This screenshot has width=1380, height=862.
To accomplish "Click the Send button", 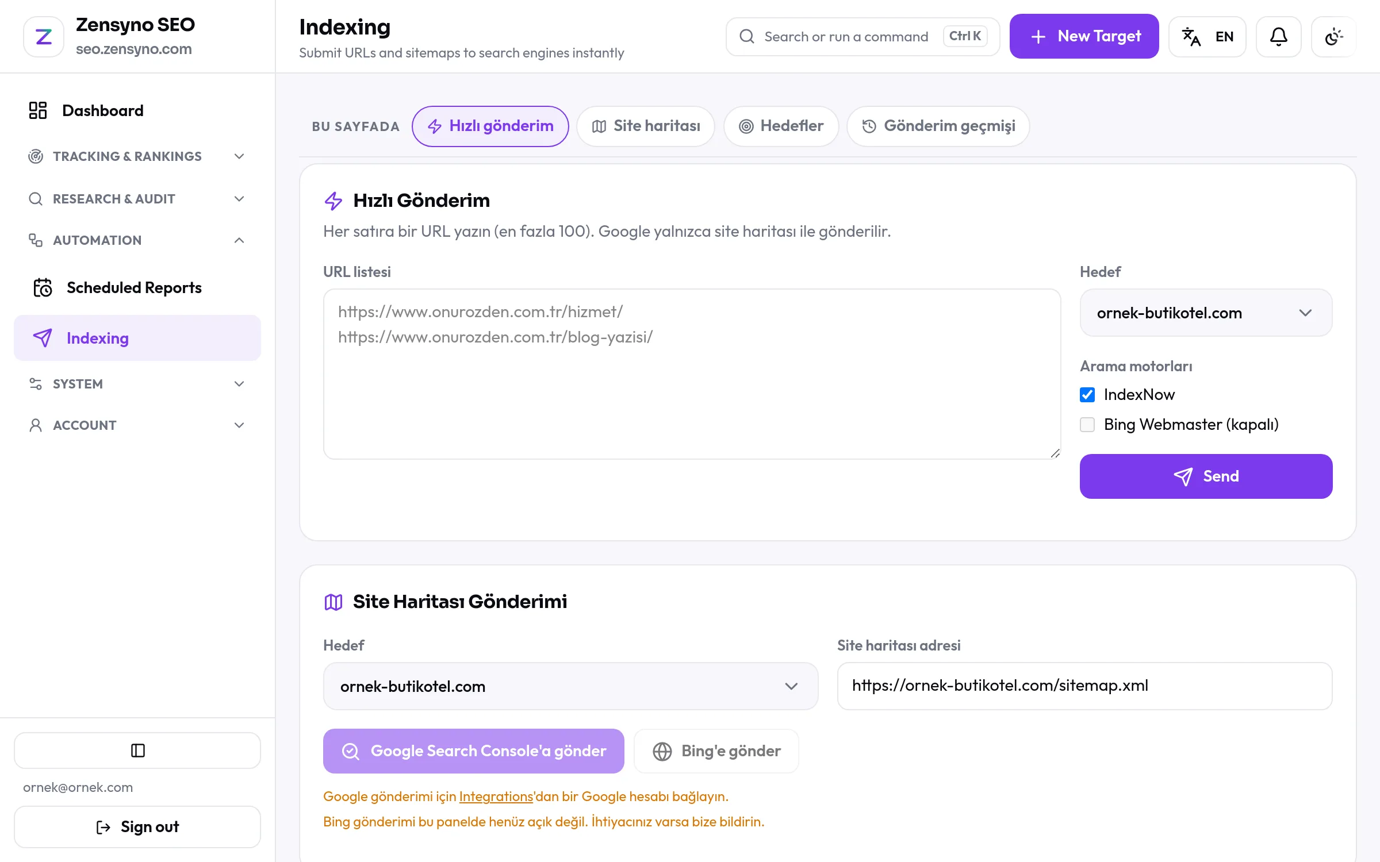I will [1206, 476].
